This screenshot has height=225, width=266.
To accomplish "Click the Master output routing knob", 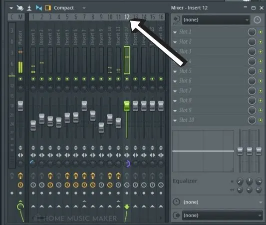I will 20,206.
